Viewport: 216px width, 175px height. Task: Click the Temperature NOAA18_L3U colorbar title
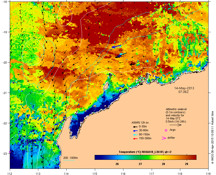click(145, 152)
